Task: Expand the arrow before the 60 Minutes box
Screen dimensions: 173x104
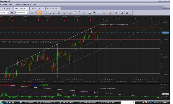Action: coord(15,13)
